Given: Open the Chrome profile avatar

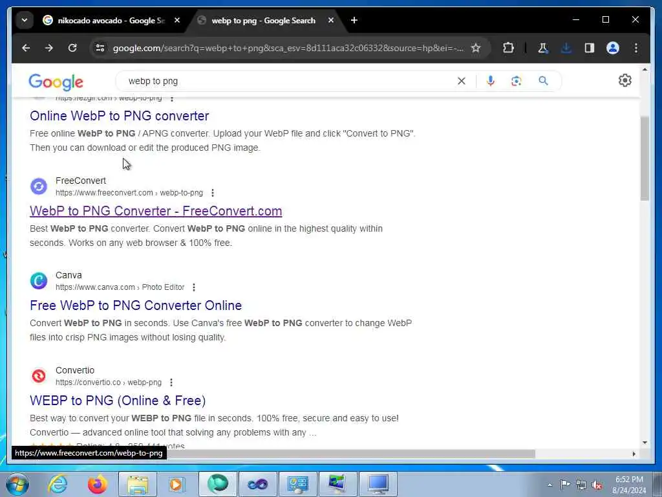Looking at the screenshot, I should (x=613, y=48).
